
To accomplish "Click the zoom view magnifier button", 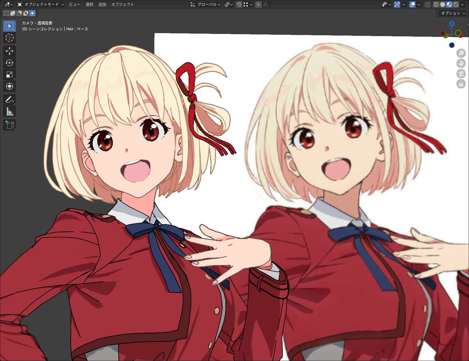I will click(461, 53).
